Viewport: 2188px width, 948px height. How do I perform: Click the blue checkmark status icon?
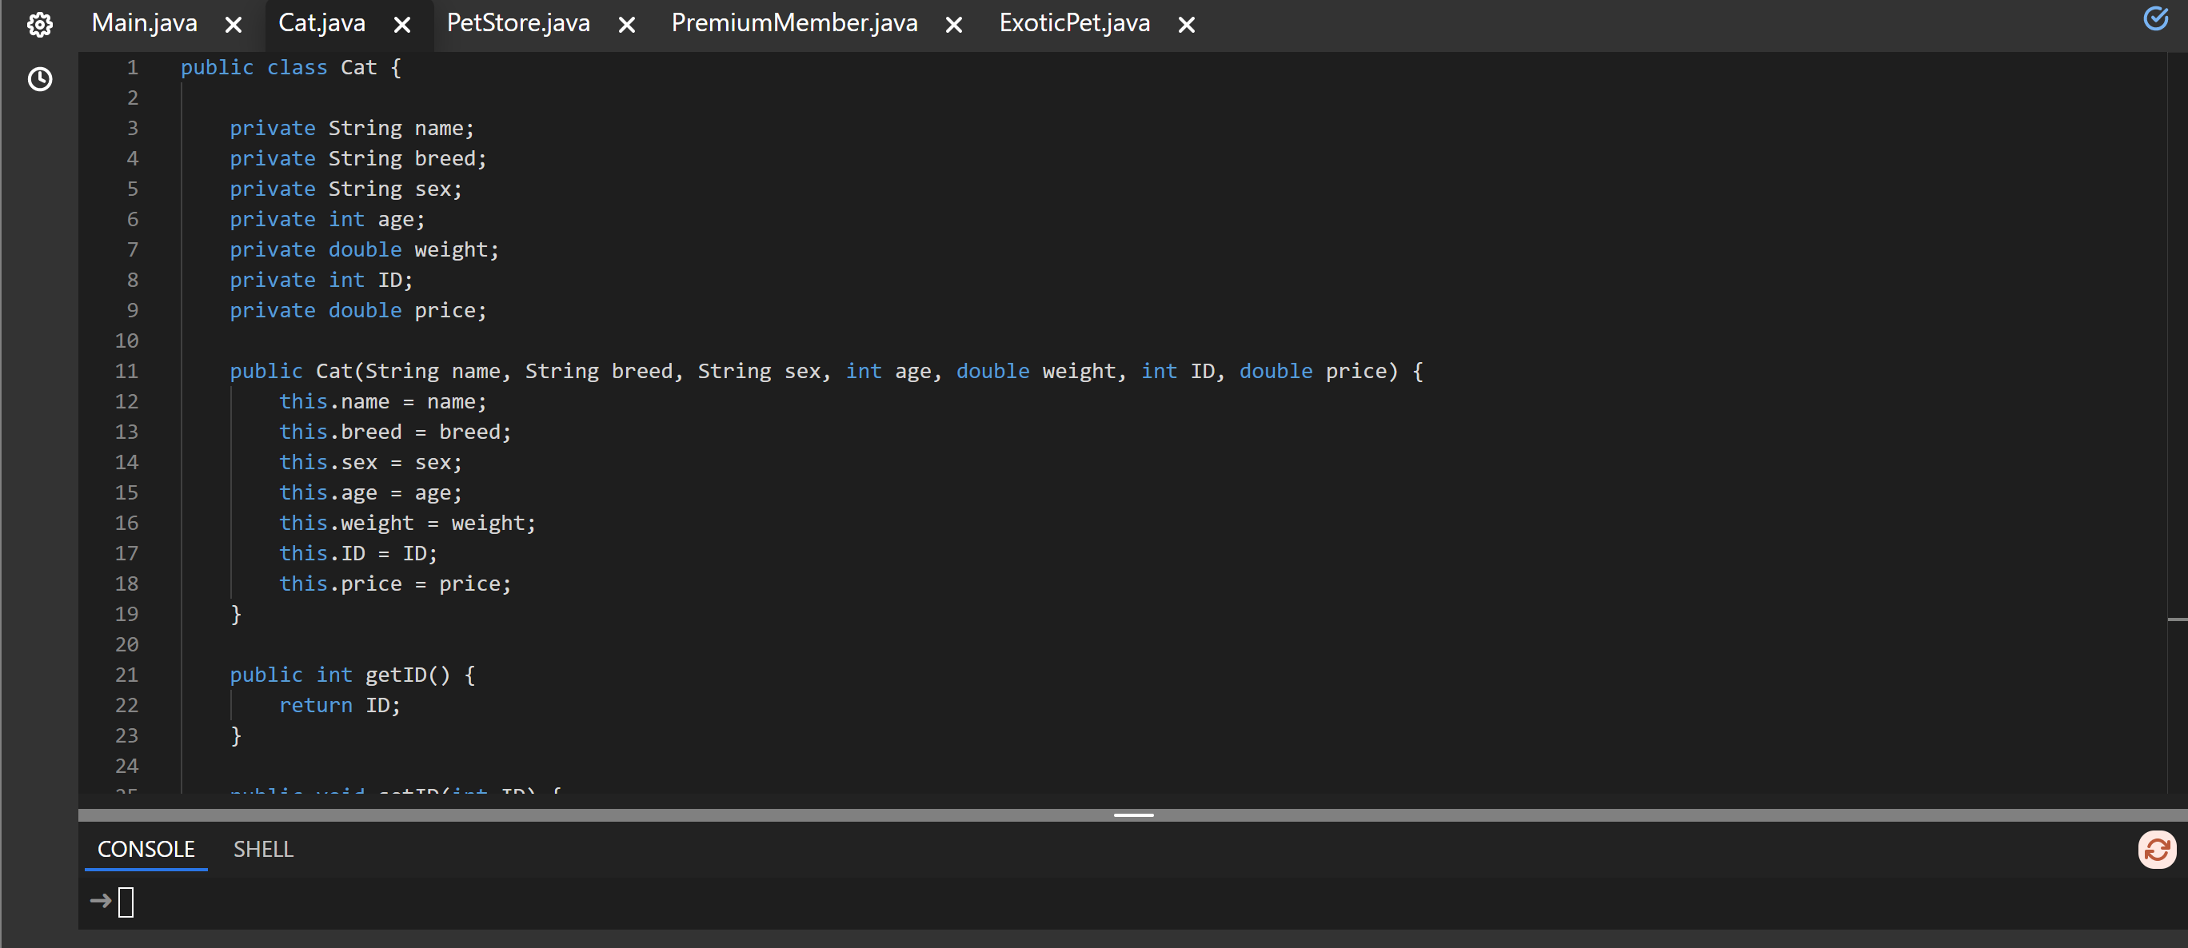coord(2156,18)
